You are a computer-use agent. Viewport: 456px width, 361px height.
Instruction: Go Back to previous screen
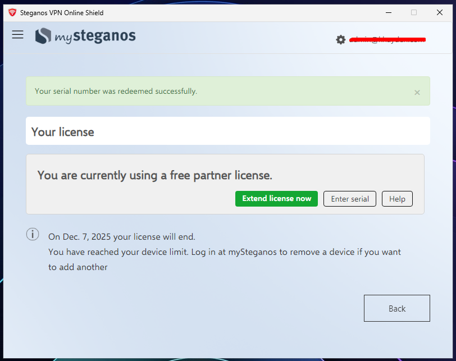(396, 308)
